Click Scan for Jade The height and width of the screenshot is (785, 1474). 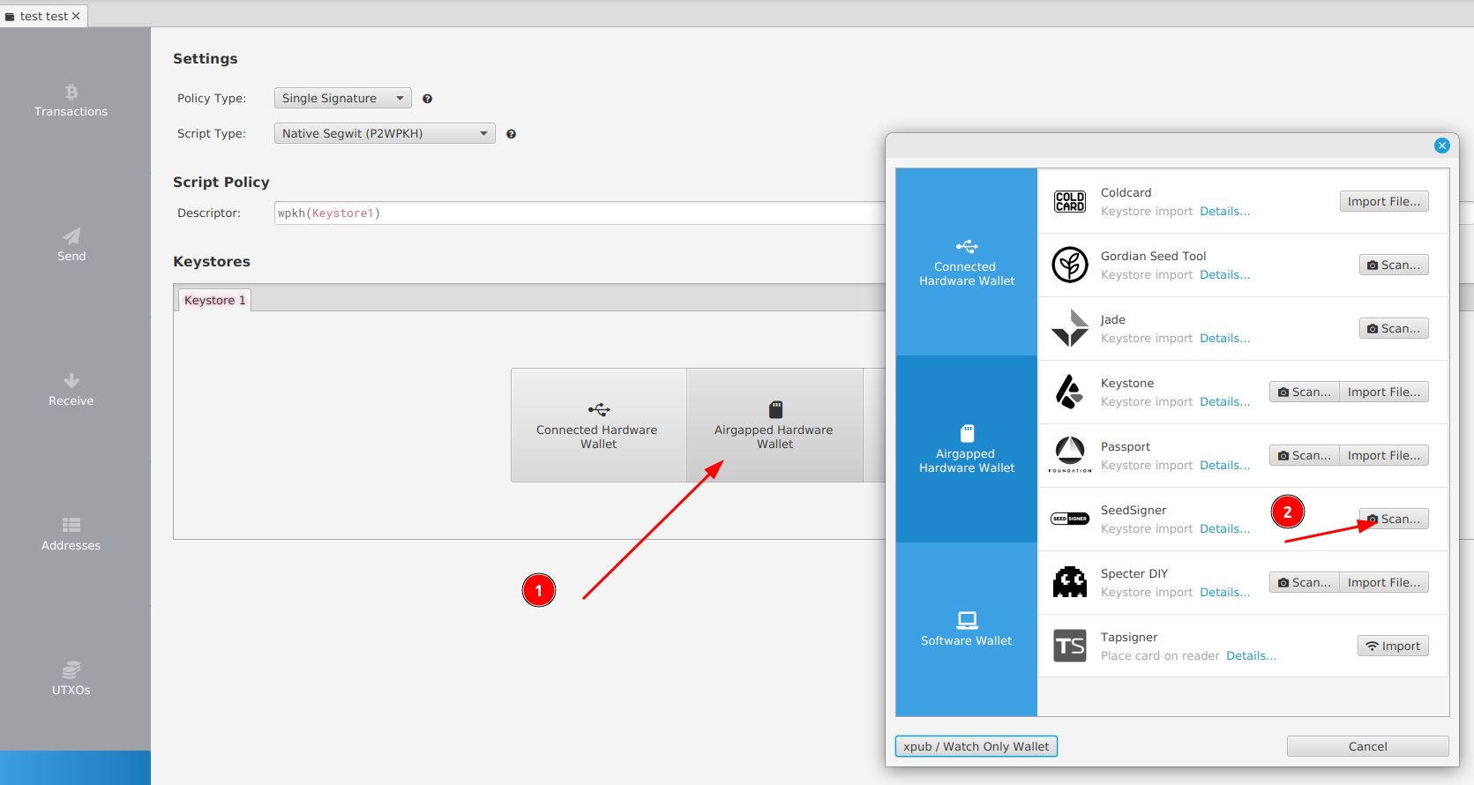click(1394, 328)
